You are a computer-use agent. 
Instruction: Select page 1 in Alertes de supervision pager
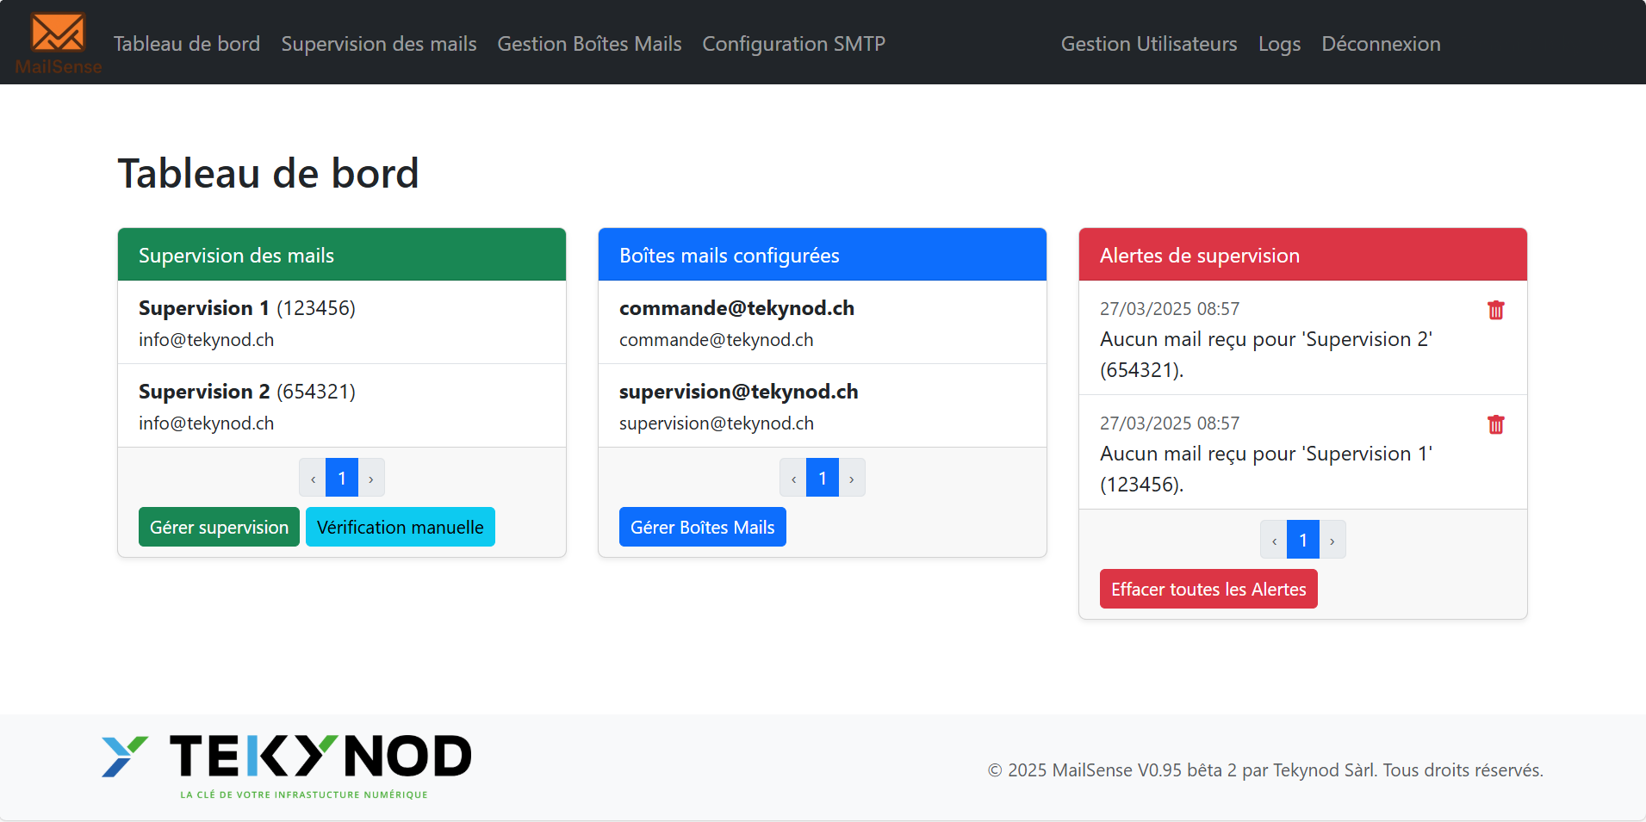(1303, 540)
